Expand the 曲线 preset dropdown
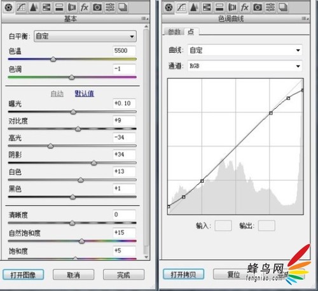The width and height of the screenshot is (318, 291). [245, 50]
